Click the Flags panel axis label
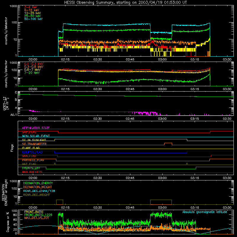The width and height of the screenshot is (237, 237). tap(12, 148)
